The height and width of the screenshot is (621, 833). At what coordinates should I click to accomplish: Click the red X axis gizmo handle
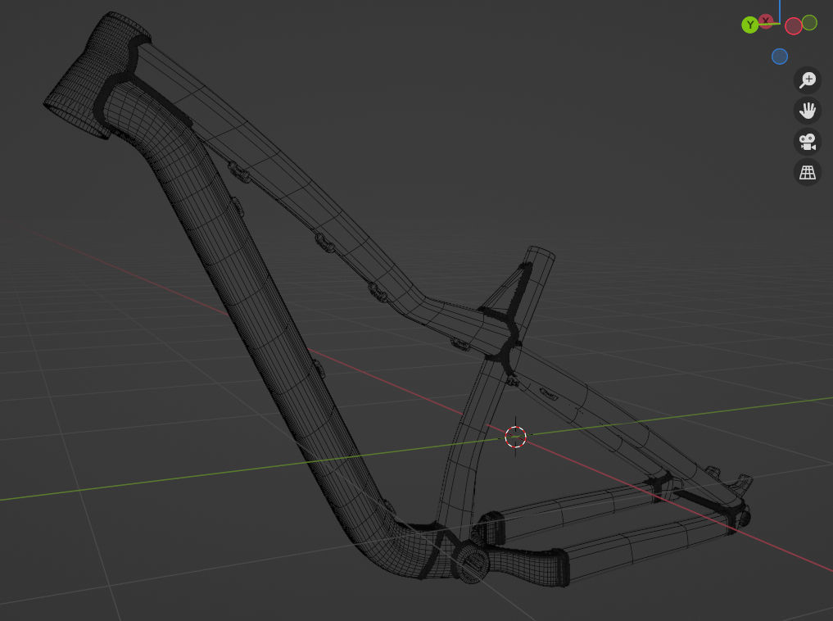[766, 21]
